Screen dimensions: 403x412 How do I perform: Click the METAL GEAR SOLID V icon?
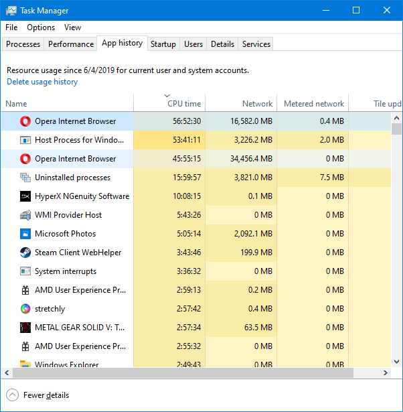pos(25,328)
